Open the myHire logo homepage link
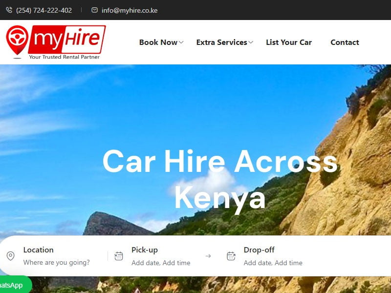This screenshot has width=391, height=293. point(56,42)
